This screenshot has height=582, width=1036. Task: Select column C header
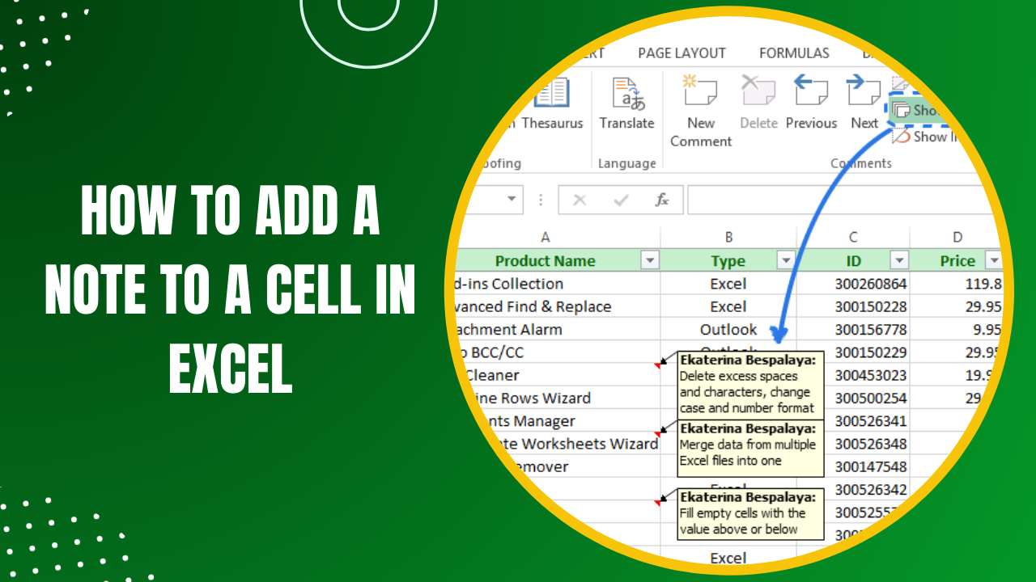click(853, 237)
